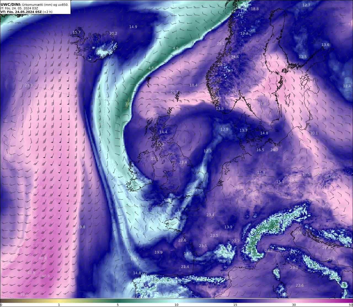Viewport: 353px width, 307px height.
Task: Click the 18.8 value at top of map
Action: pos(255,9)
